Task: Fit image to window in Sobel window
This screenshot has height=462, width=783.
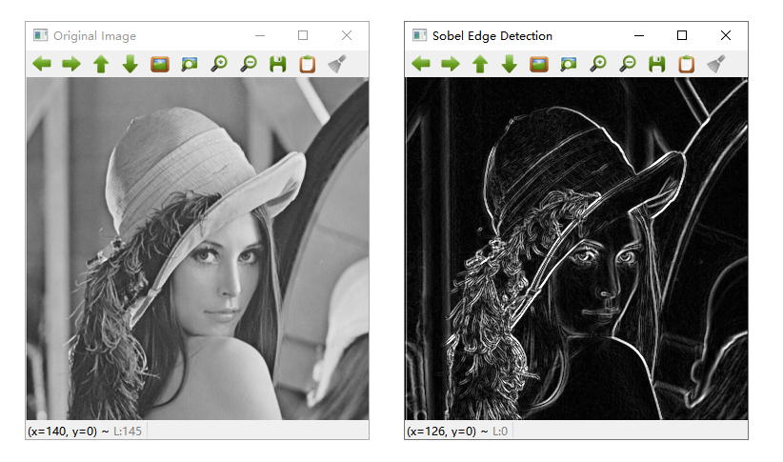Action: tap(569, 64)
